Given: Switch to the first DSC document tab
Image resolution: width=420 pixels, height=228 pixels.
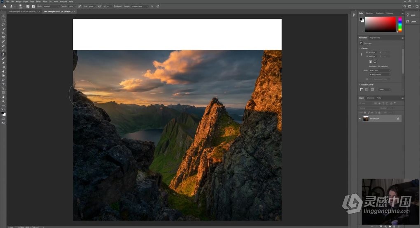Looking at the screenshot, I should pyautogui.click(x=23, y=12).
